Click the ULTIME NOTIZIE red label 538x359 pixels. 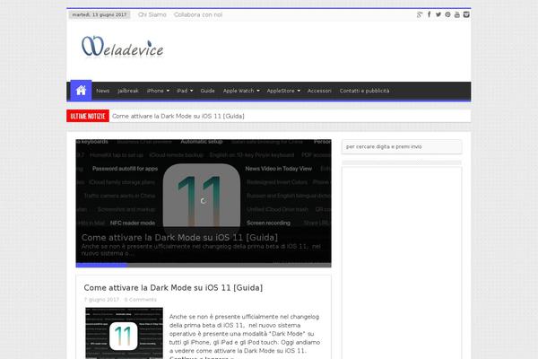point(88,116)
